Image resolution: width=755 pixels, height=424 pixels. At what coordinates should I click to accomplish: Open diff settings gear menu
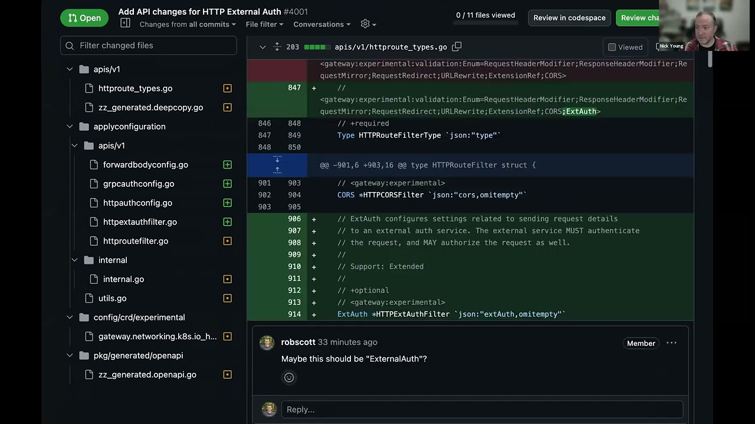pos(368,24)
